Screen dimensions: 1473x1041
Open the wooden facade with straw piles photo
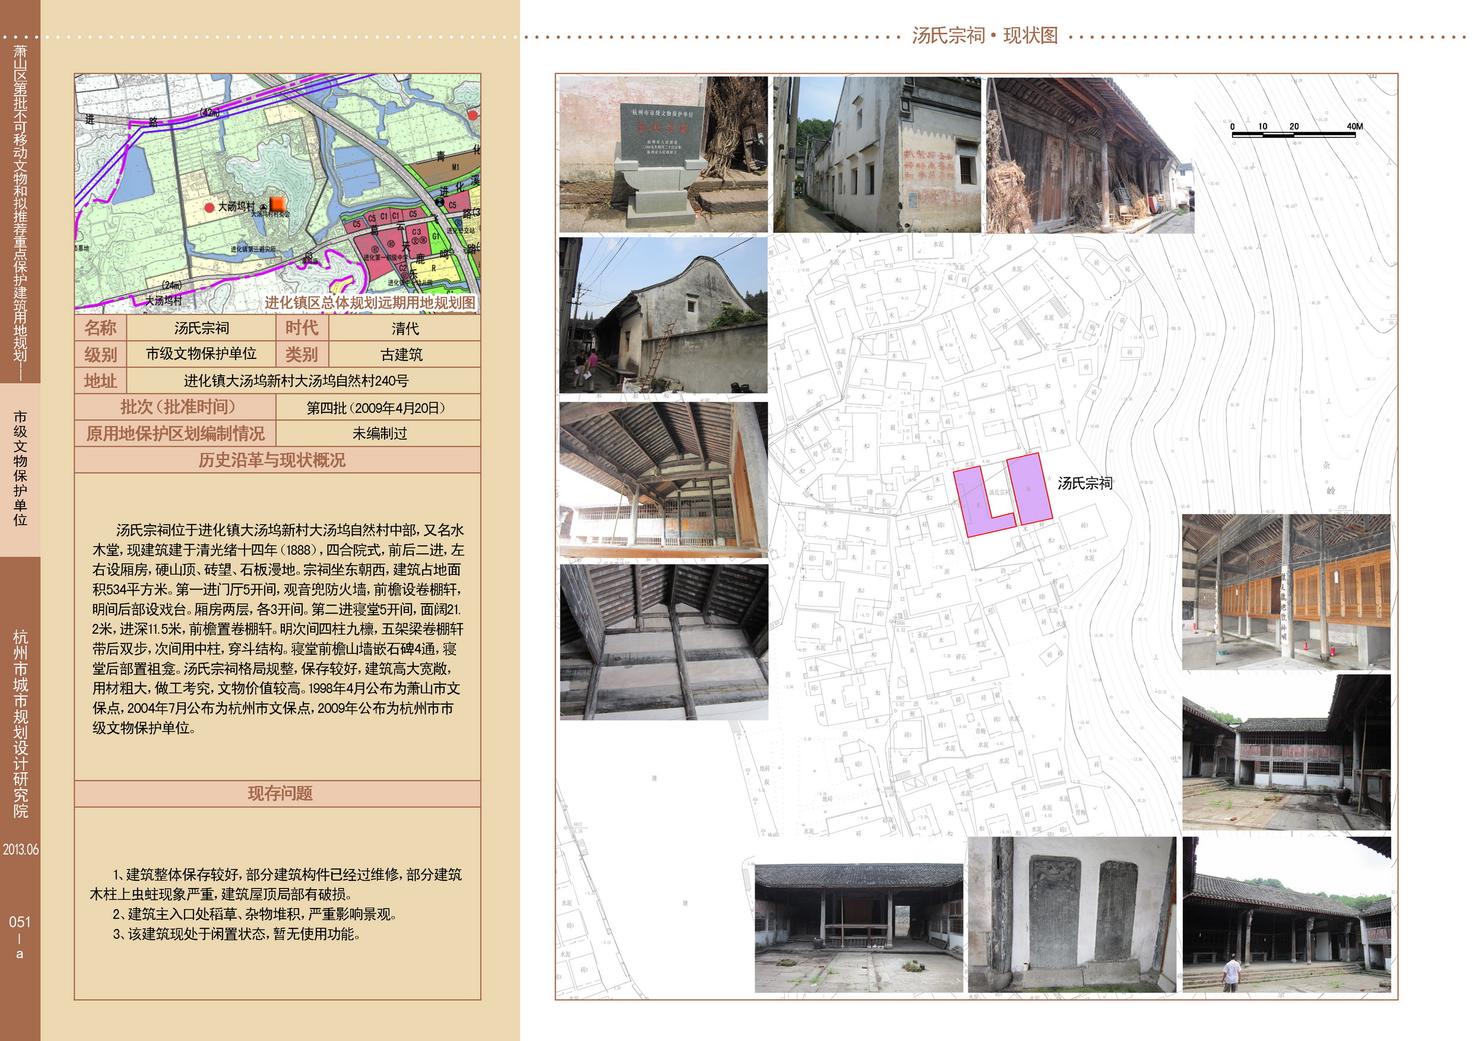[1090, 154]
